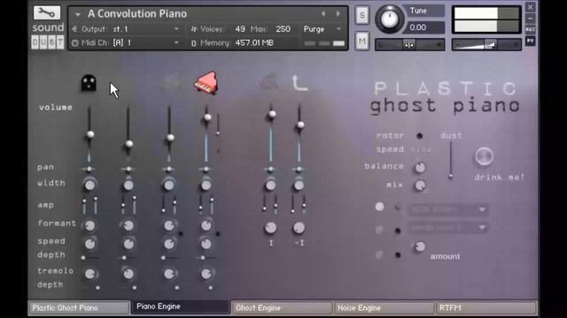Screen dimensions: 567x318
Task: Click the knob labeled -I in the sixth channel
Action: click(299, 228)
